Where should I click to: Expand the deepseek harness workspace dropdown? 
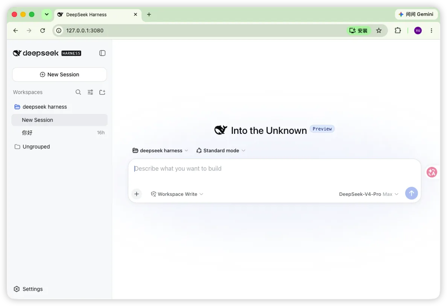(160, 150)
